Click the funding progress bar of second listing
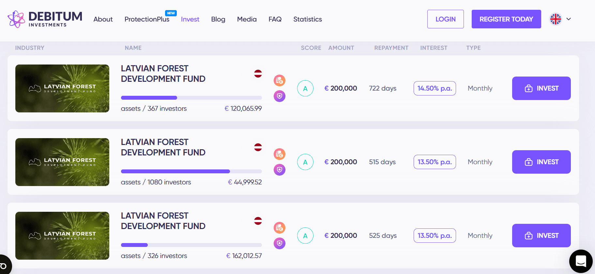The height and width of the screenshot is (274, 595). [x=191, y=171]
